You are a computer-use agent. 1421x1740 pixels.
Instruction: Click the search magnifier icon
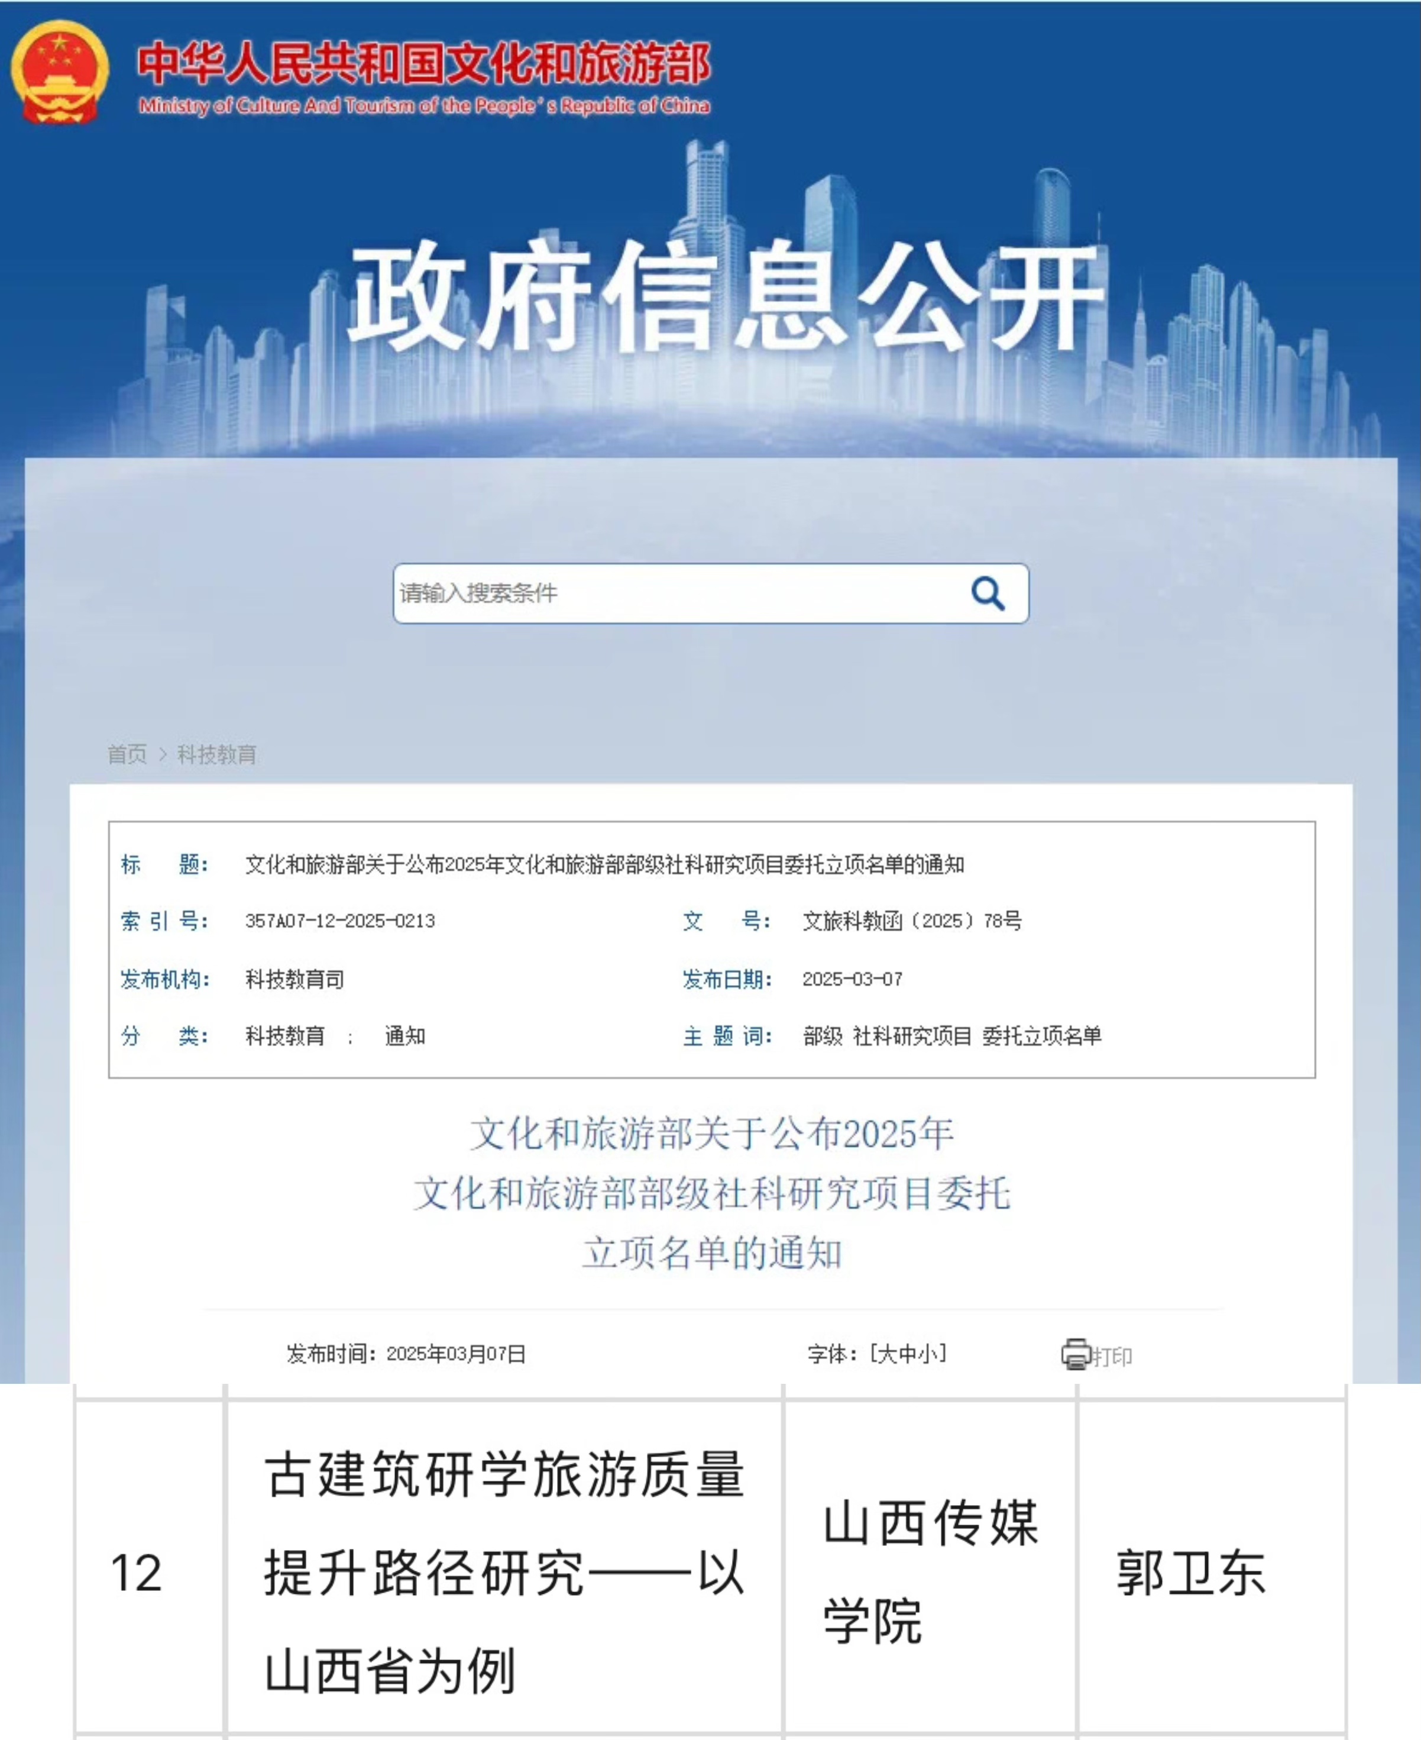(987, 593)
